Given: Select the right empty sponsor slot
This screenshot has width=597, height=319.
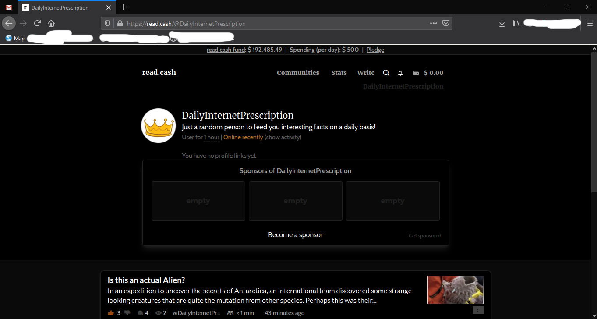Looking at the screenshot, I should click(x=393, y=201).
